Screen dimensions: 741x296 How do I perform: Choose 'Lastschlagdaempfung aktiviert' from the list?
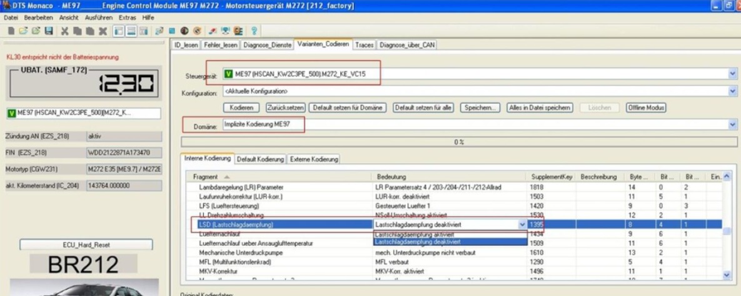[x=413, y=234]
